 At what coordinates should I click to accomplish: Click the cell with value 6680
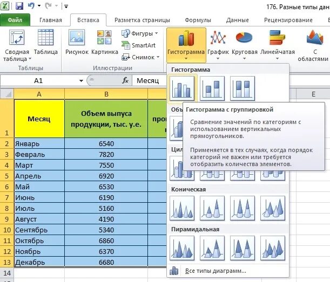coord(106,262)
